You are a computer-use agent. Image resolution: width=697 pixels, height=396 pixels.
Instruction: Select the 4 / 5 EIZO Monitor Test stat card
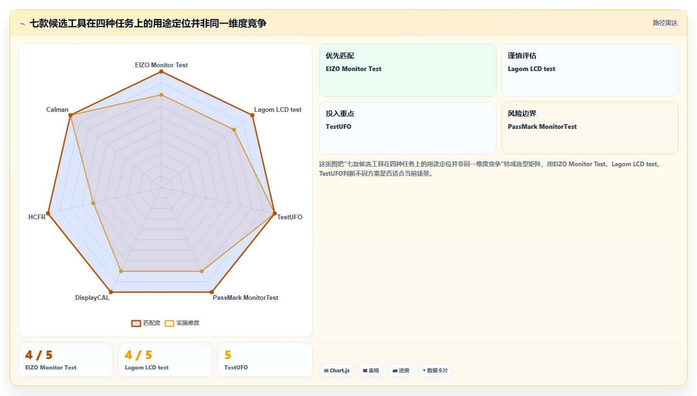point(66,360)
